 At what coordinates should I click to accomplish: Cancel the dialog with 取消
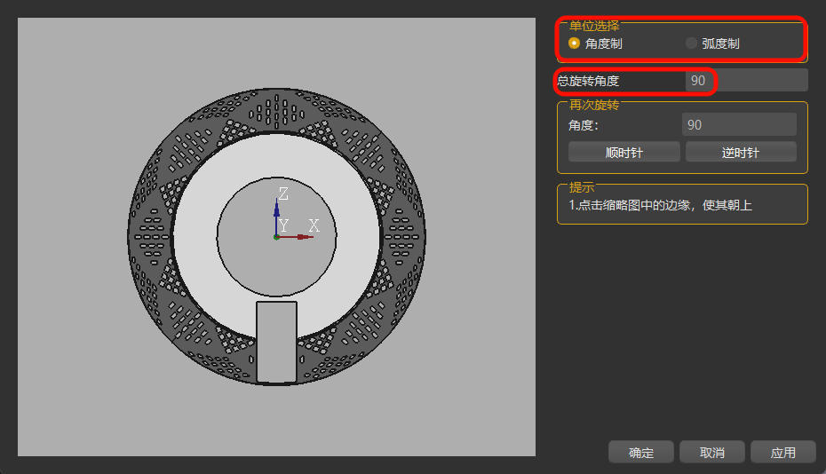tap(712, 453)
